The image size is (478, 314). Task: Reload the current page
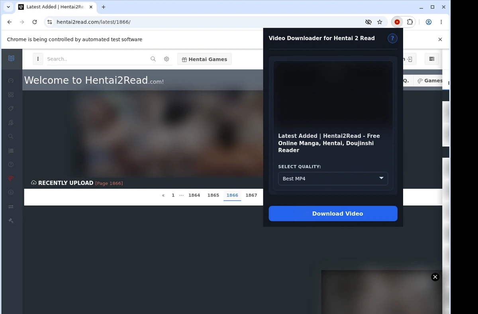point(35,22)
